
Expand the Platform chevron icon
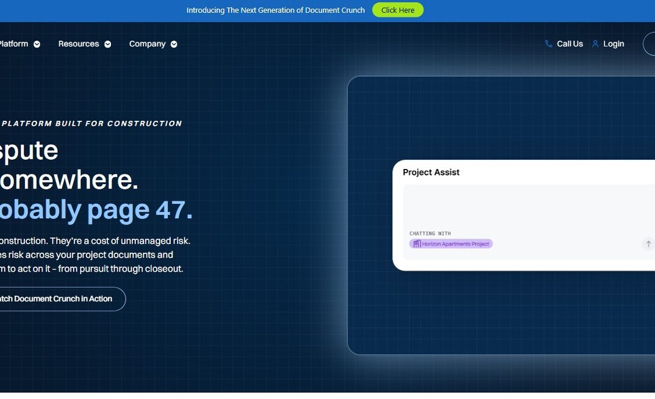pyautogui.click(x=37, y=45)
